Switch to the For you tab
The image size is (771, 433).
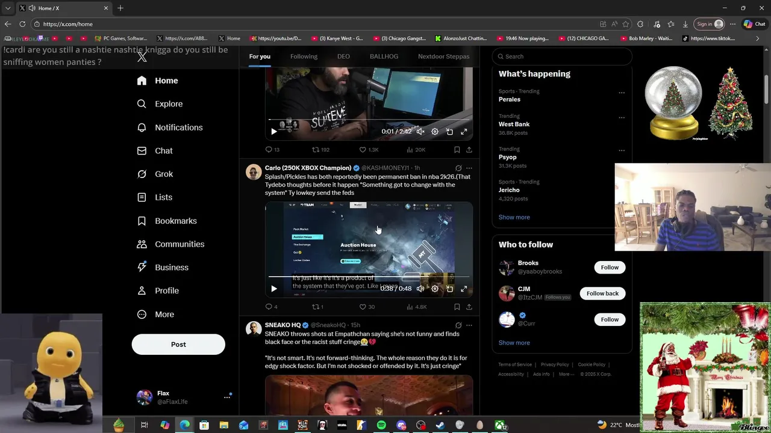(260, 57)
